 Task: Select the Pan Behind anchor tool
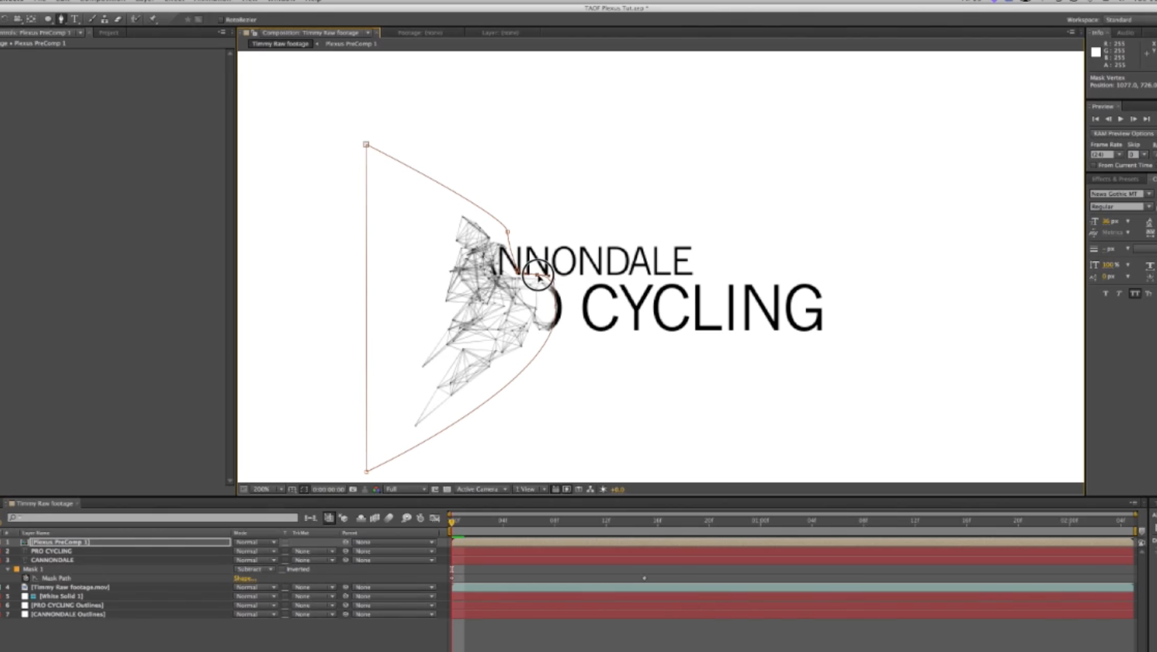pos(31,19)
